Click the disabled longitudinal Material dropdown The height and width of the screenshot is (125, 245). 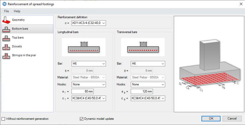89,77
